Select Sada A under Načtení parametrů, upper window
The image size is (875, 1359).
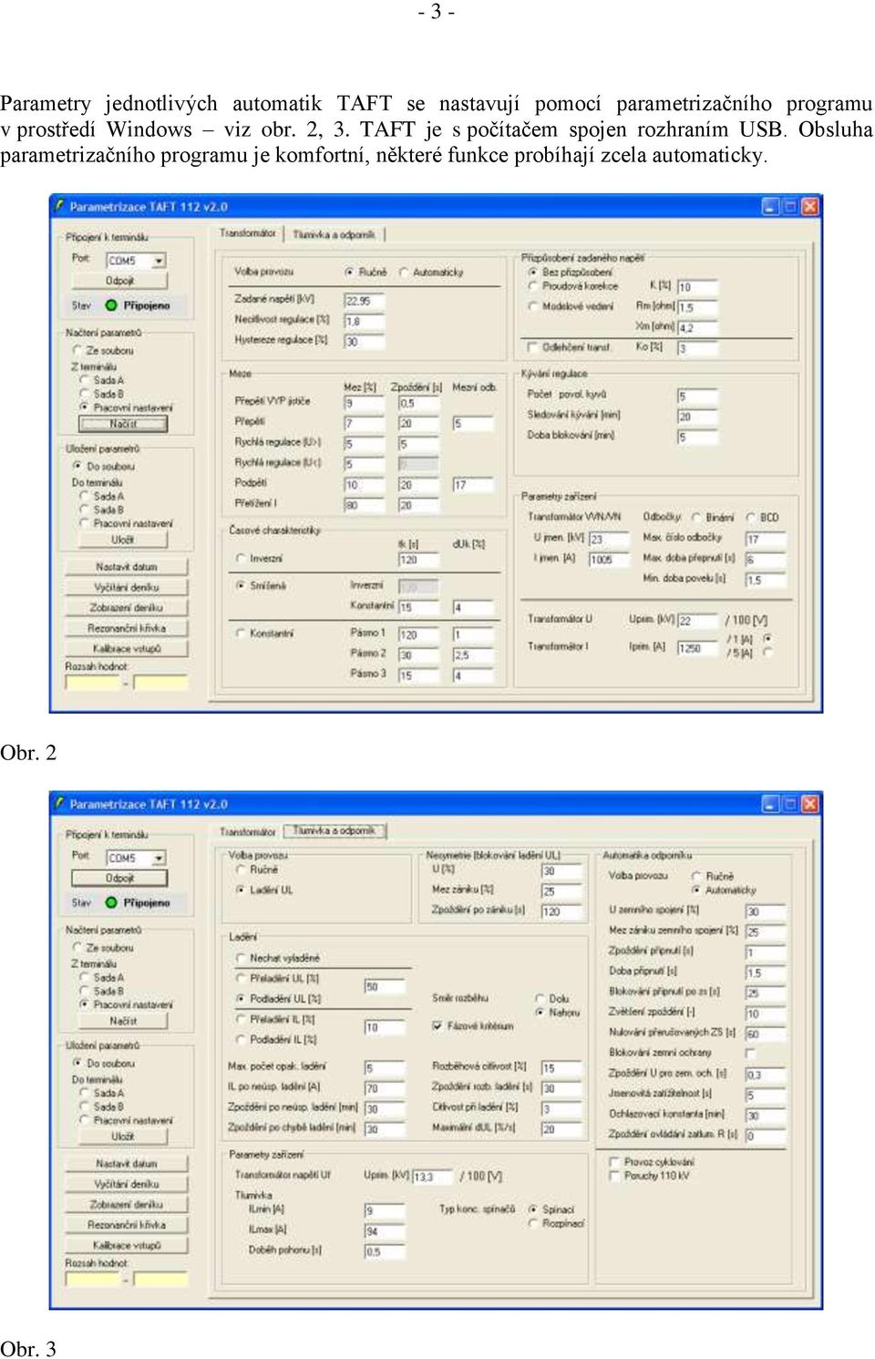pos(85,380)
